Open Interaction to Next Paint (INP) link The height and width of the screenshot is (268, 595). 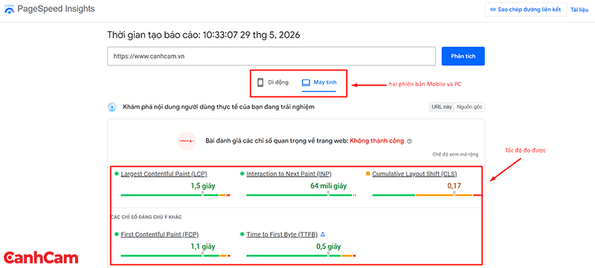(x=289, y=174)
